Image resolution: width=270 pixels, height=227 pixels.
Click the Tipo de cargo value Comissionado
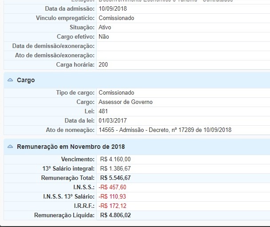point(116,92)
